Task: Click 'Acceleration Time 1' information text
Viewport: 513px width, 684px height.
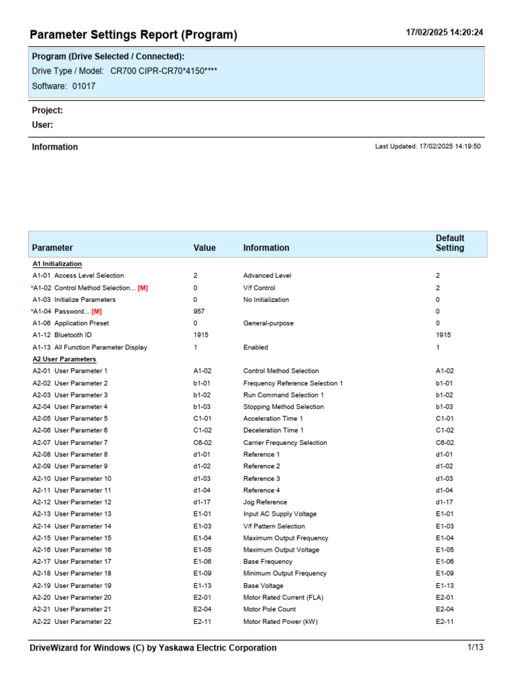Action: pyautogui.click(x=273, y=418)
